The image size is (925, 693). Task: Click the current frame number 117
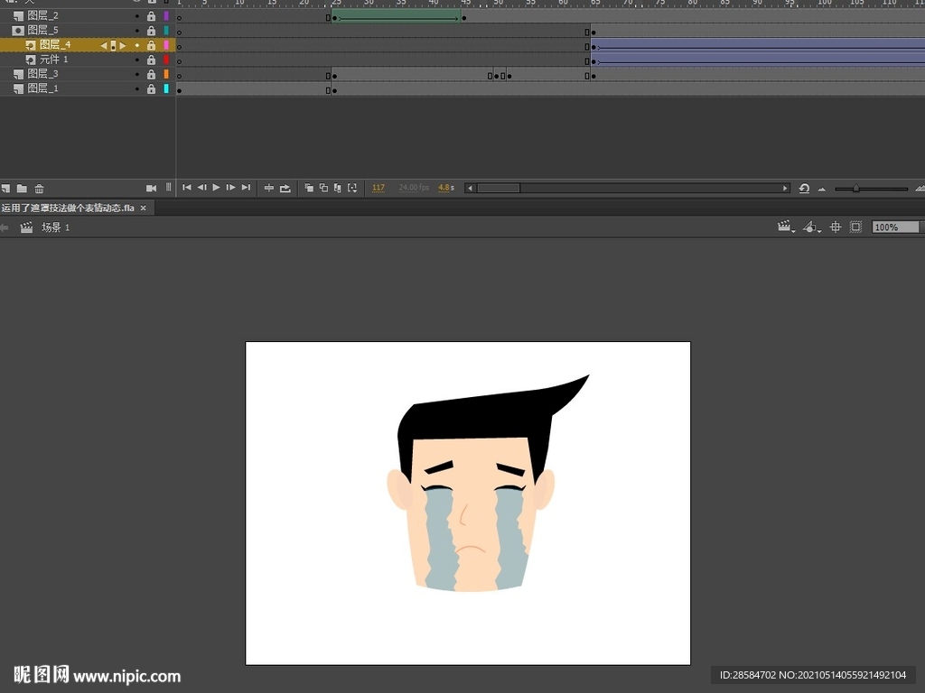(378, 188)
